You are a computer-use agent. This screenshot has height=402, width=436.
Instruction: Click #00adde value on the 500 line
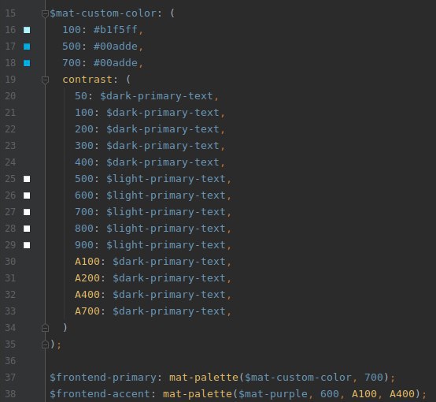tap(116, 47)
